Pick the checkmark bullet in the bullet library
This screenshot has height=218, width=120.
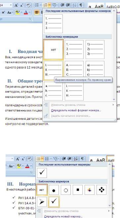(54, 202)
